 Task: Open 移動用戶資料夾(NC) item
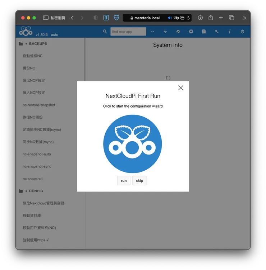[x=39, y=228]
